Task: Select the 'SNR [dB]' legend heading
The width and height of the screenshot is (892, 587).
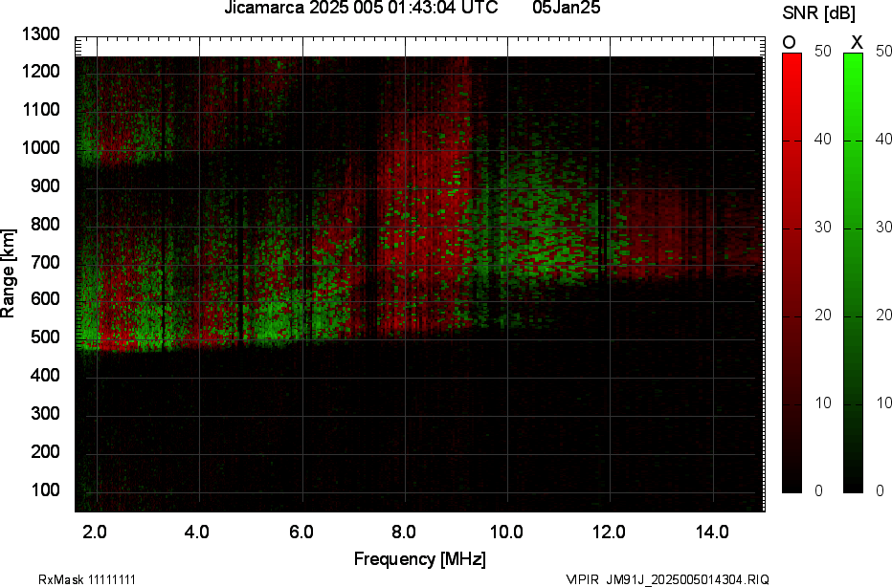Action: coord(821,12)
